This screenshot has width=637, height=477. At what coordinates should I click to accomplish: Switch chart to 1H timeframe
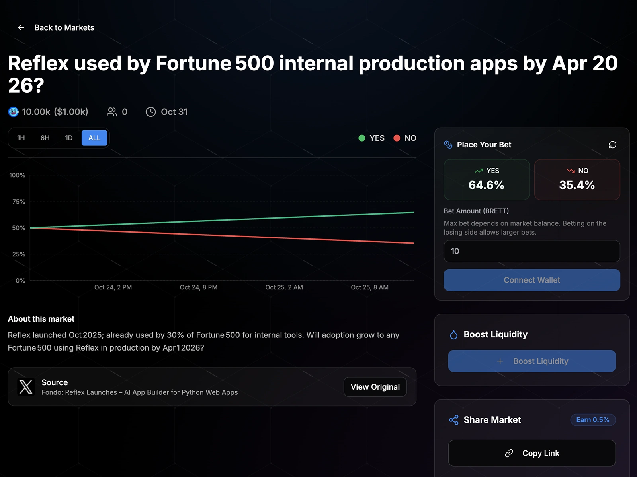point(21,138)
